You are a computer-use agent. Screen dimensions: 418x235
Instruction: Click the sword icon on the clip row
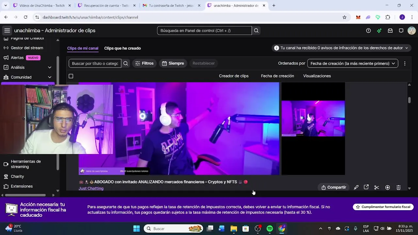pyautogui.click(x=356, y=187)
